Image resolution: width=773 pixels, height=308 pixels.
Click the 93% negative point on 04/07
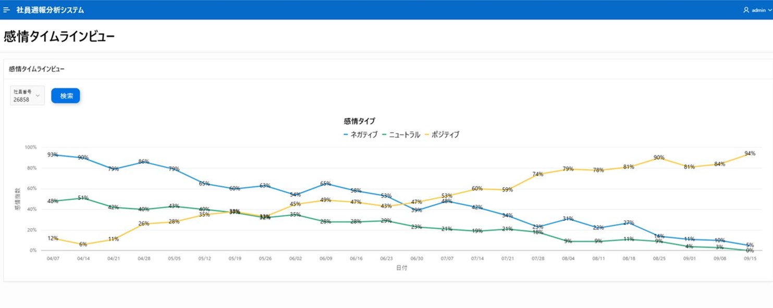52,155
